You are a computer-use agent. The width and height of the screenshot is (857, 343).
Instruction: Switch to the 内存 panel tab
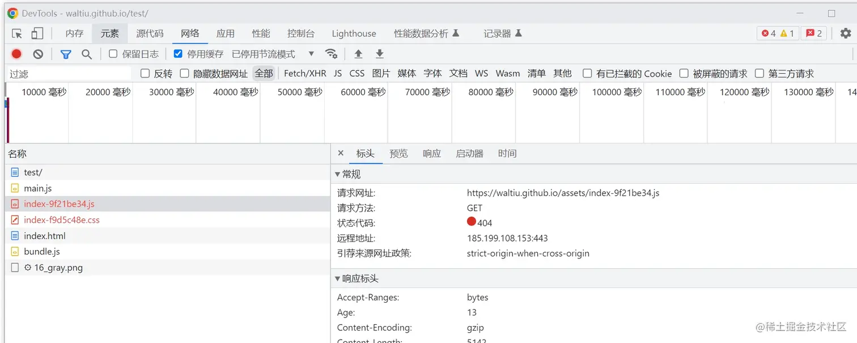[x=74, y=33]
